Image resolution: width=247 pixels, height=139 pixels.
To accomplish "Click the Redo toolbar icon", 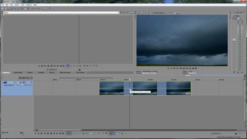I will pos(39,8).
